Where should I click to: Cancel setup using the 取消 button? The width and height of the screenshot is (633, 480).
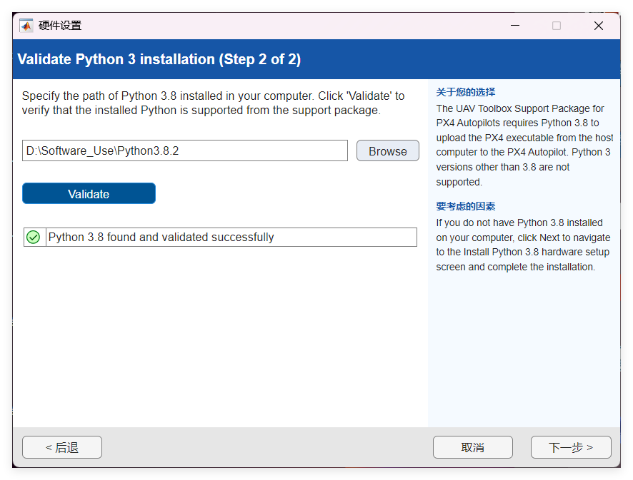pos(472,447)
